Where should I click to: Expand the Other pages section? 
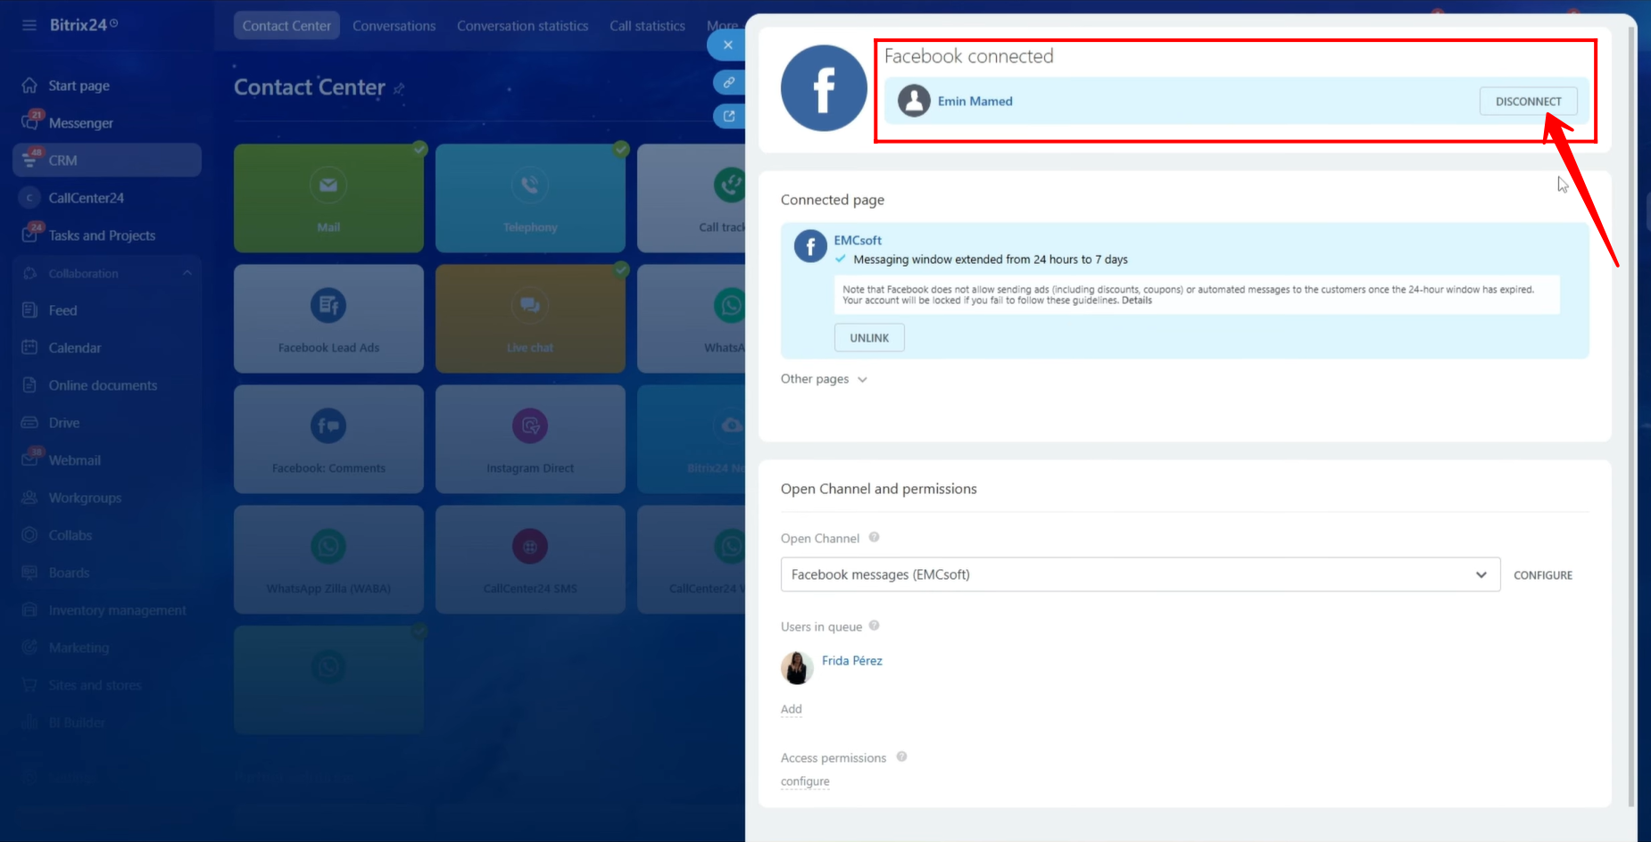pos(823,379)
